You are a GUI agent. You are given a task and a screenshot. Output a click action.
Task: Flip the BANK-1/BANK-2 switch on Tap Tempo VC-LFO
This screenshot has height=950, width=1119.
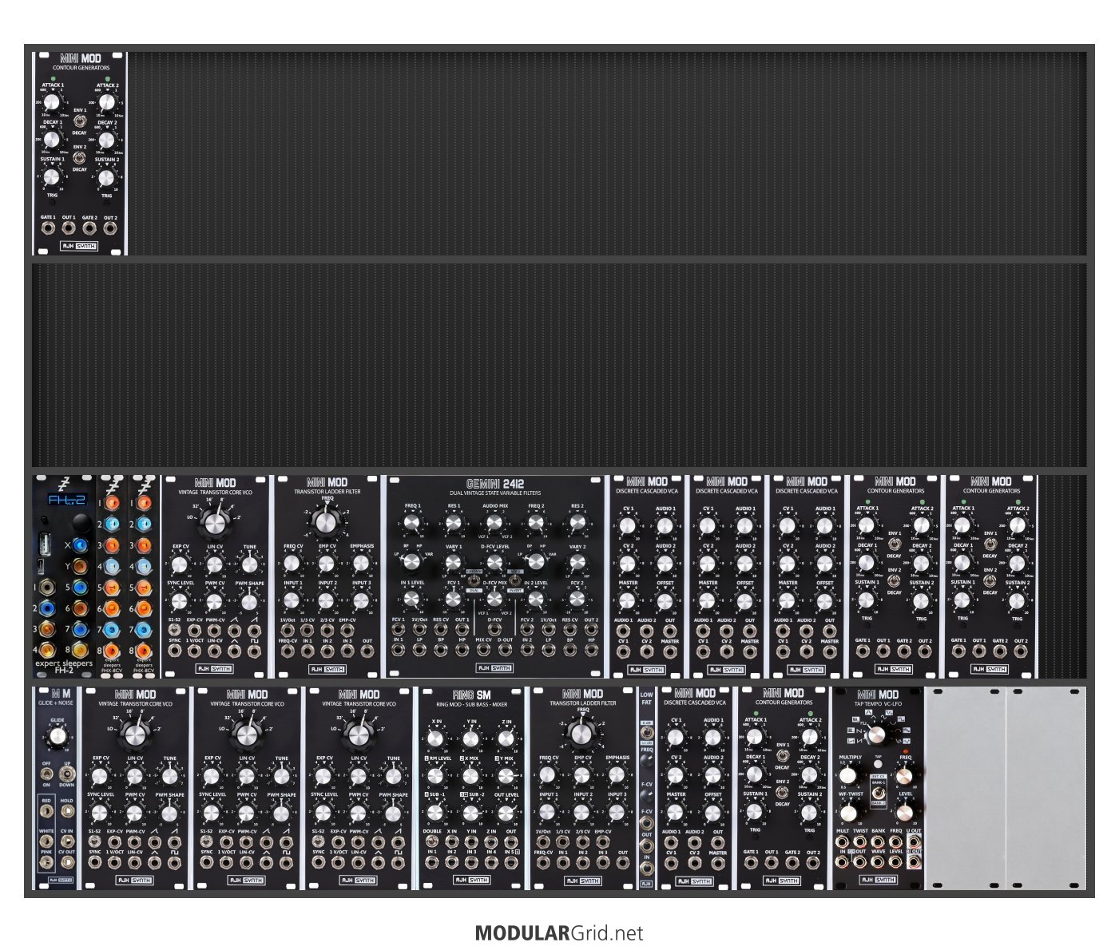pos(879,792)
